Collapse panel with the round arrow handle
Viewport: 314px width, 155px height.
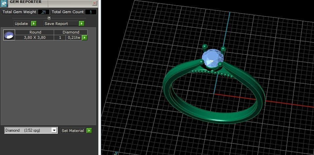click(49, 18)
